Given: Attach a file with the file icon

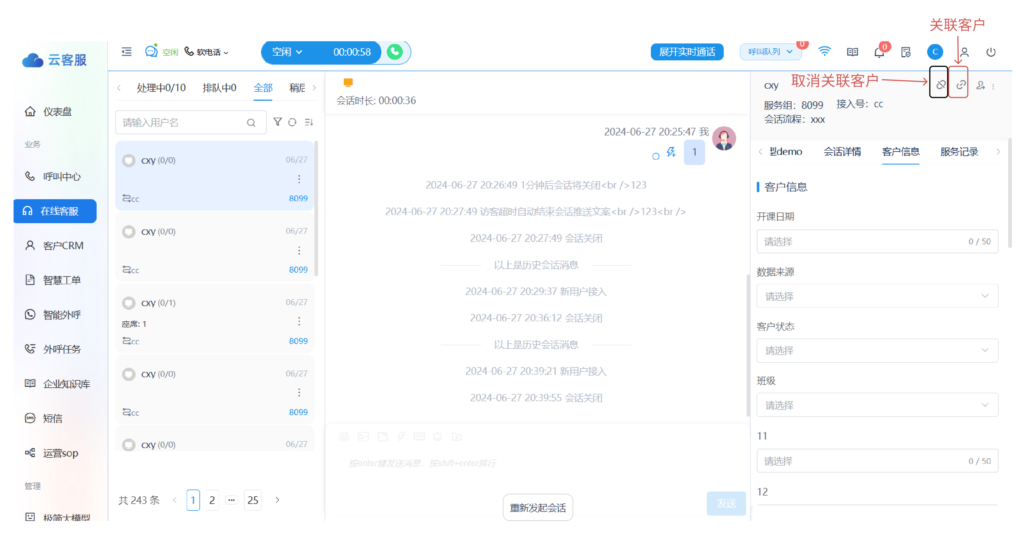Looking at the screenshot, I should coord(382,437).
